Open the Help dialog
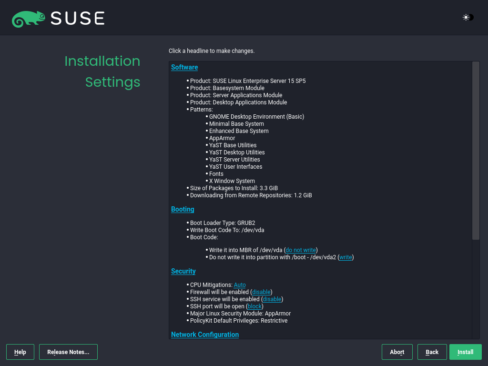Viewport: 488px width, 366px height. click(20, 352)
